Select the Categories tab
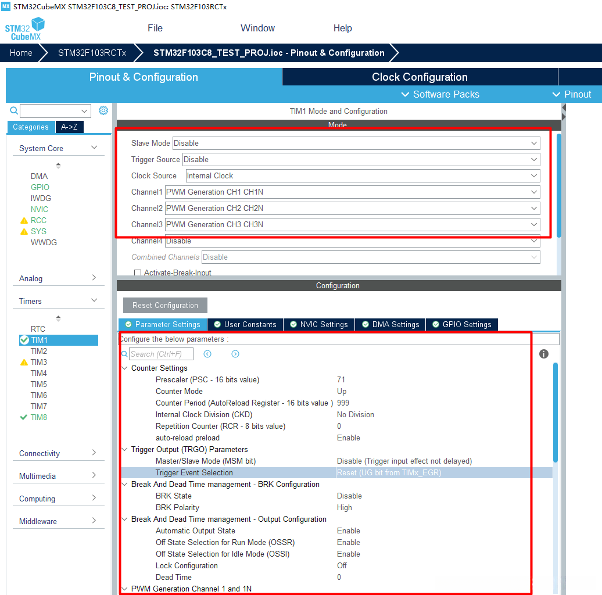This screenshot has height=595, width=602. (x=31, y=127)
